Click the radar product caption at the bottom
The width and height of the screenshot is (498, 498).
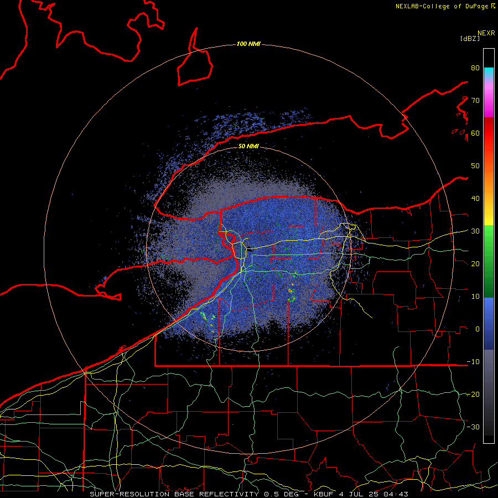pos(248,494)
